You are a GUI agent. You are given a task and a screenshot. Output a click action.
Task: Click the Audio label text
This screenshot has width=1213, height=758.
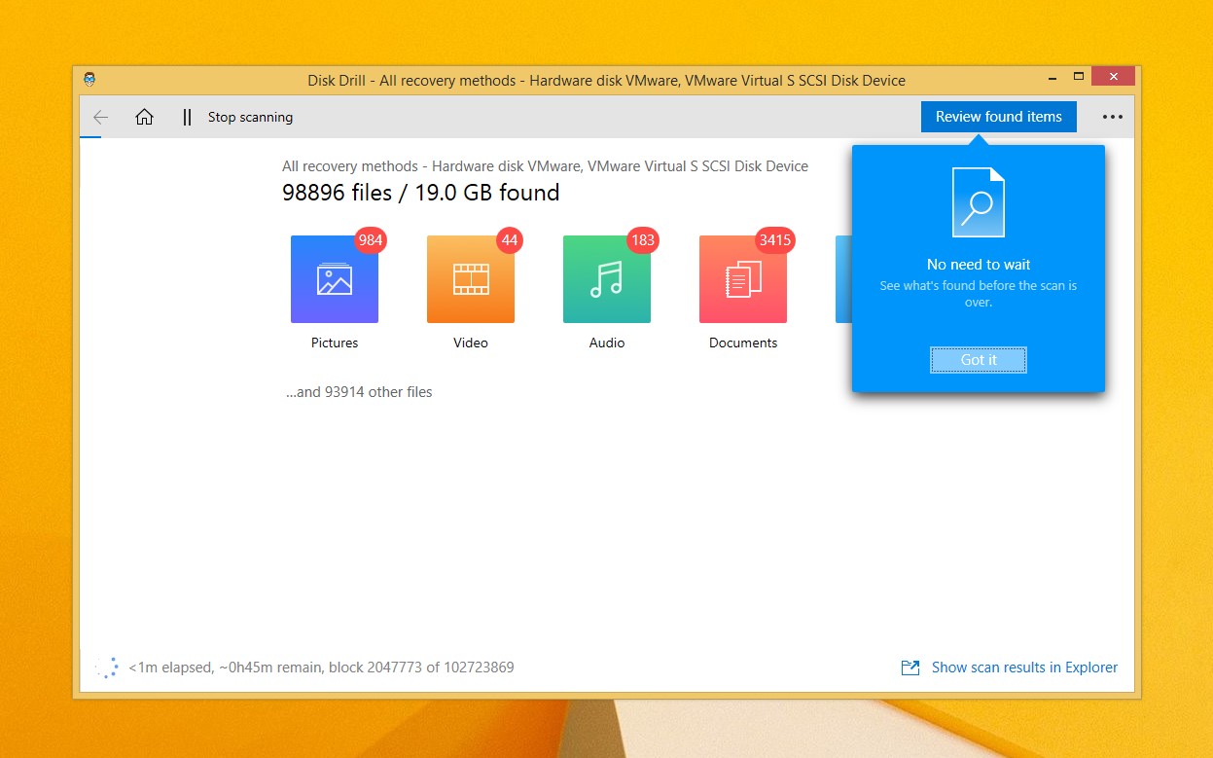(607, 343)
